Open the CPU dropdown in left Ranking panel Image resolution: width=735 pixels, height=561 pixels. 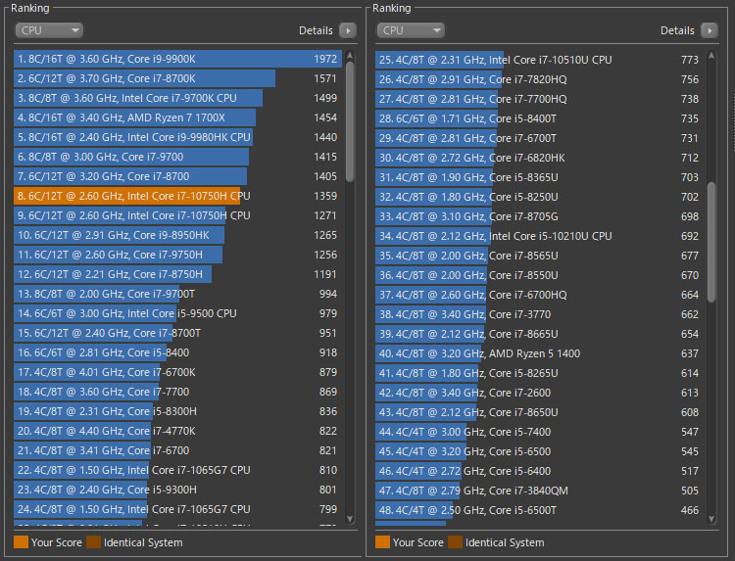click(49, 30)
